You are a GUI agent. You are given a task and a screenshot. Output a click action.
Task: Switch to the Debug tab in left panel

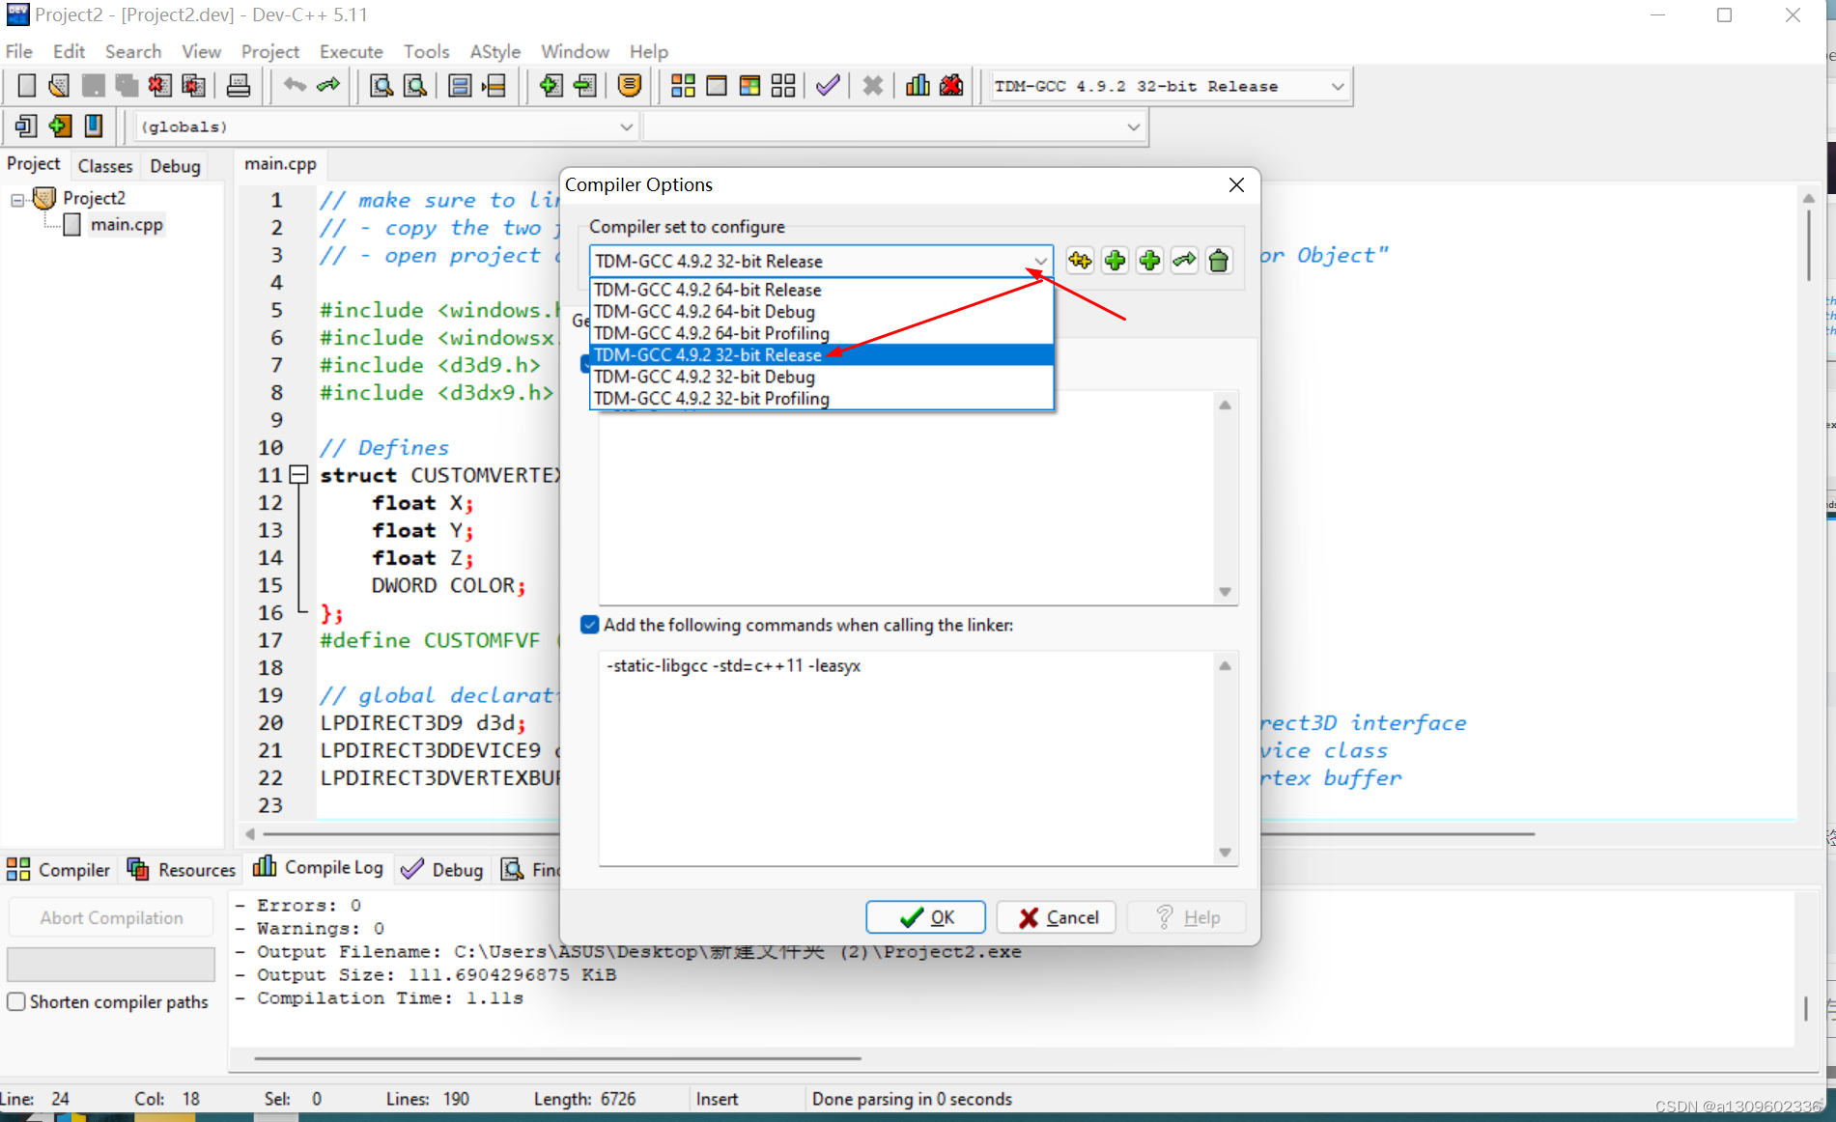[175, 166]
